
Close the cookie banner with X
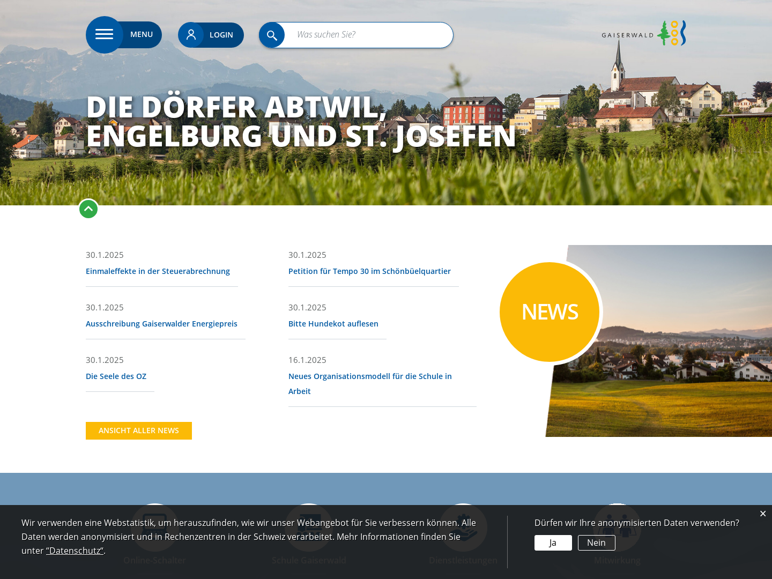point(763,514)
